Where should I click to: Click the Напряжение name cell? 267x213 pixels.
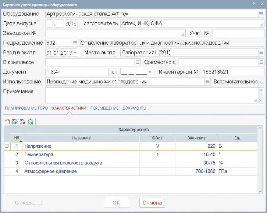[x=81, y=146]
